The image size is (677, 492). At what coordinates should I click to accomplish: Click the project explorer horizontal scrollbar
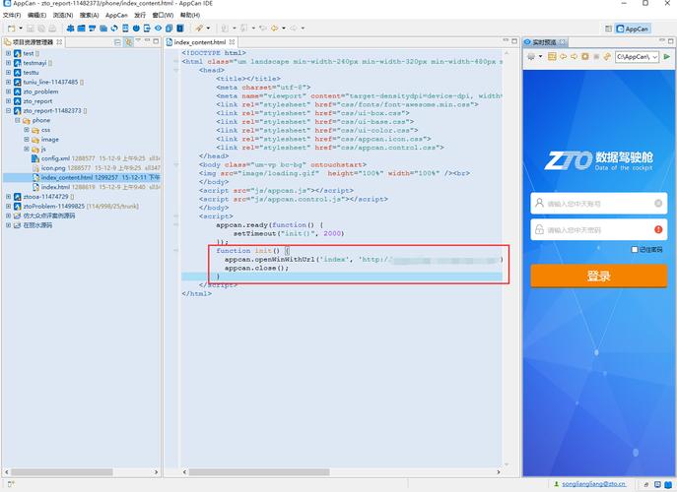point(62,472)
